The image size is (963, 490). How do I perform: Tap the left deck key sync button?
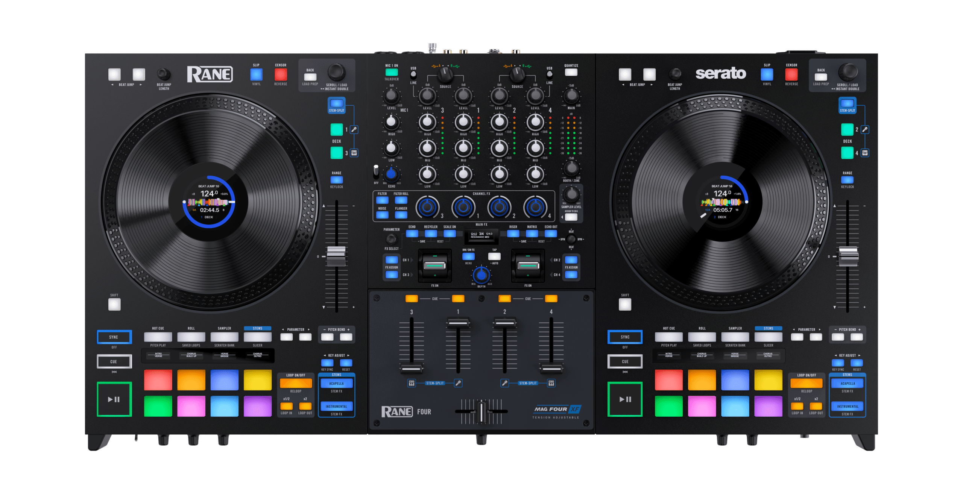327,363
